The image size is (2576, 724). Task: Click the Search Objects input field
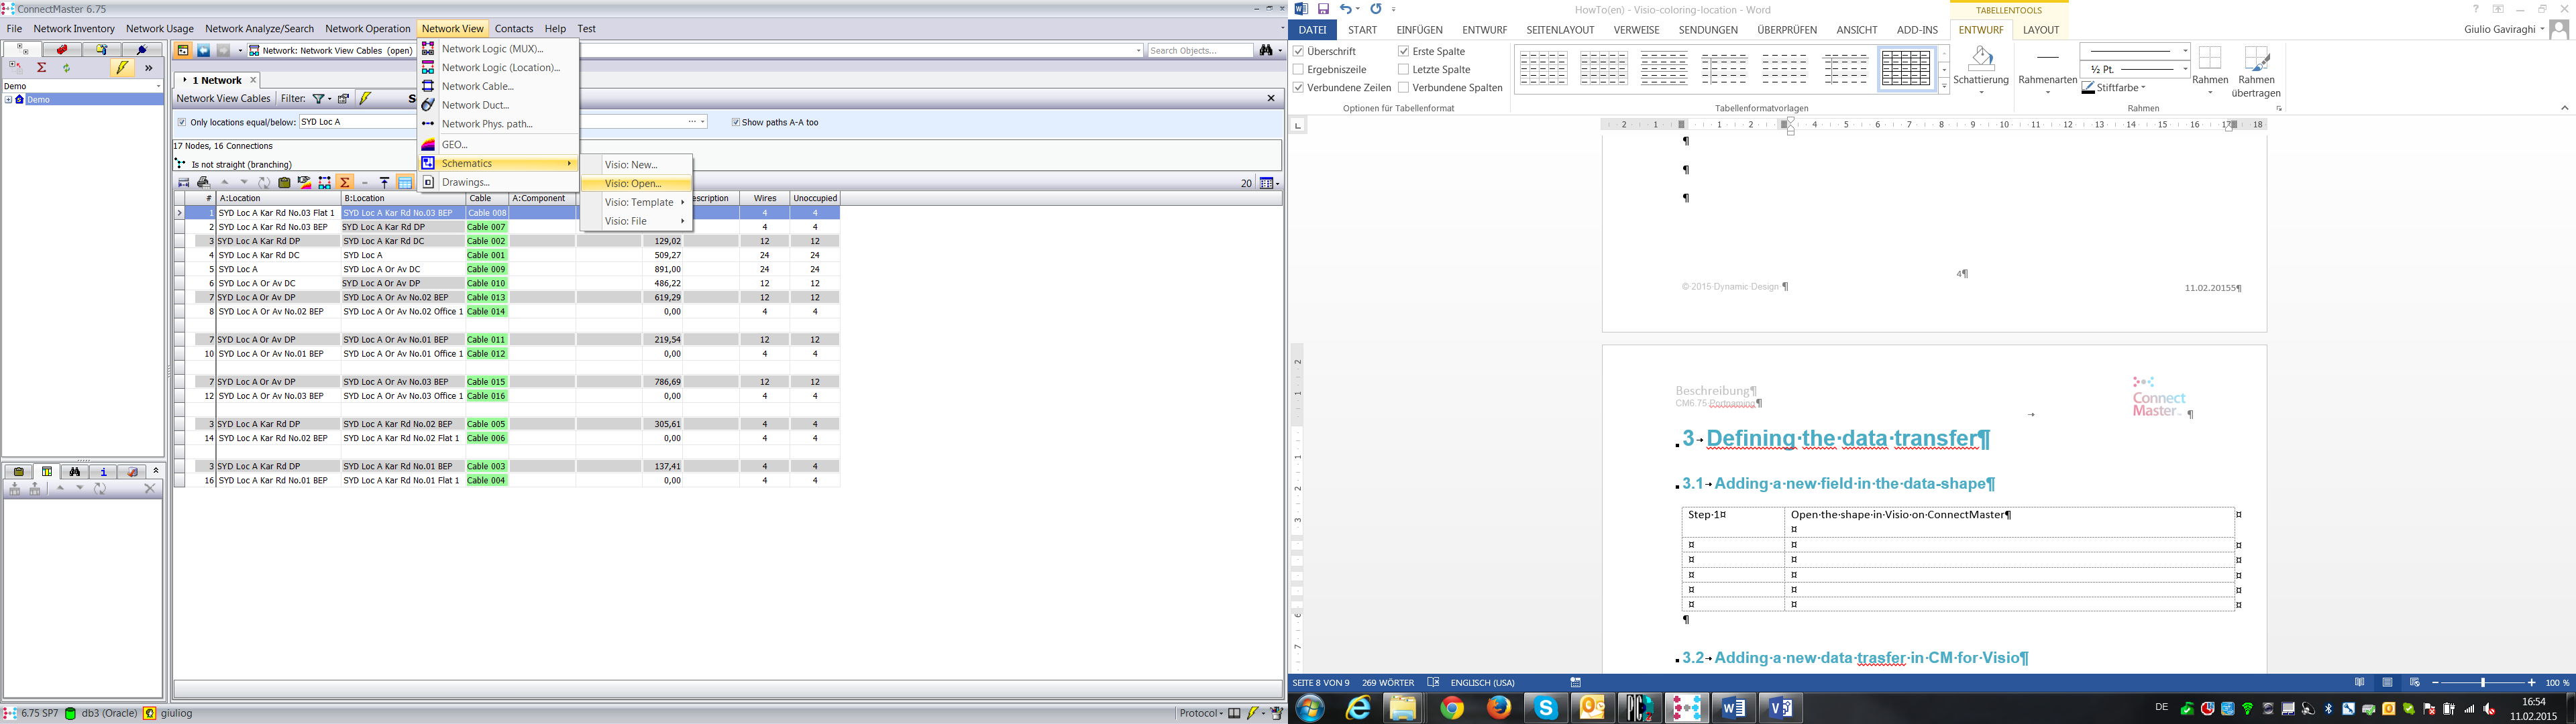click(1200, 50)
